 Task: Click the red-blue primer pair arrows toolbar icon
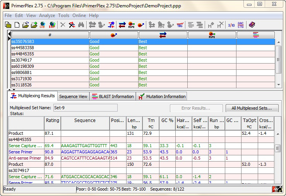(122, 25)
